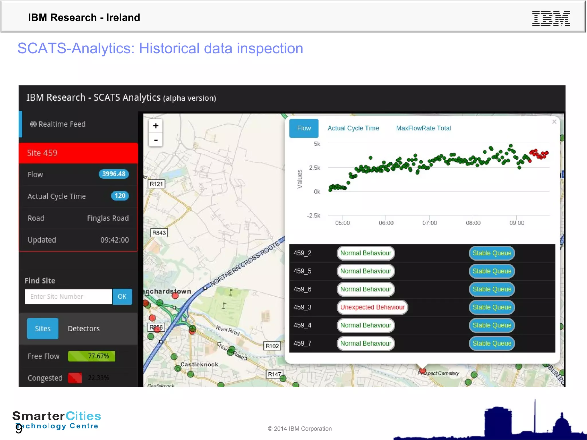Select the Detectors tab
The height and width of the screenshot is (440, 587).
click(84, 328)
